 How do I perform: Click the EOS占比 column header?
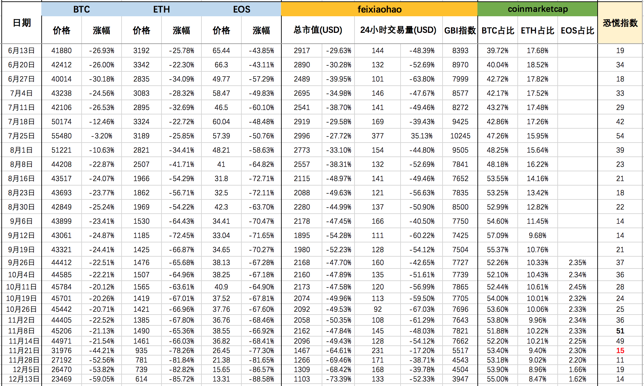pos(577,30)
